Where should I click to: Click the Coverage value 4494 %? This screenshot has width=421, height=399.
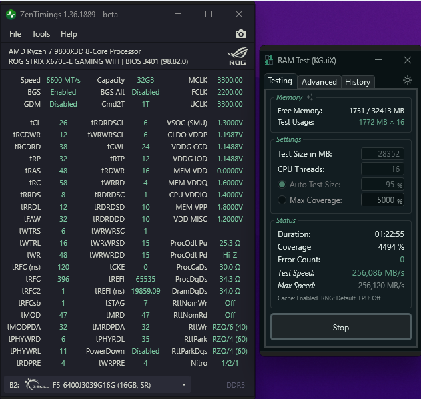[391, 247]
